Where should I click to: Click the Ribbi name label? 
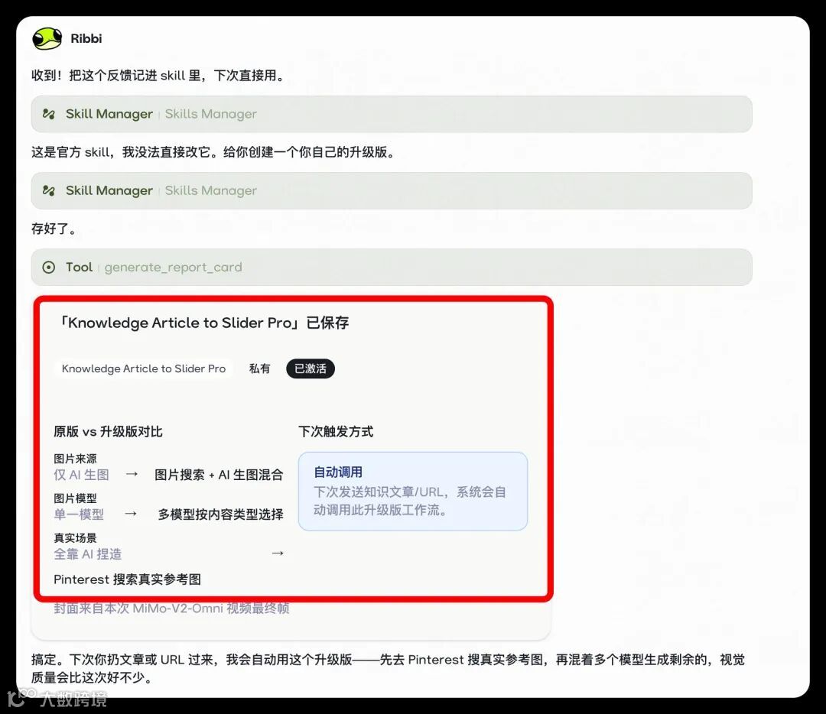[86, 38]
